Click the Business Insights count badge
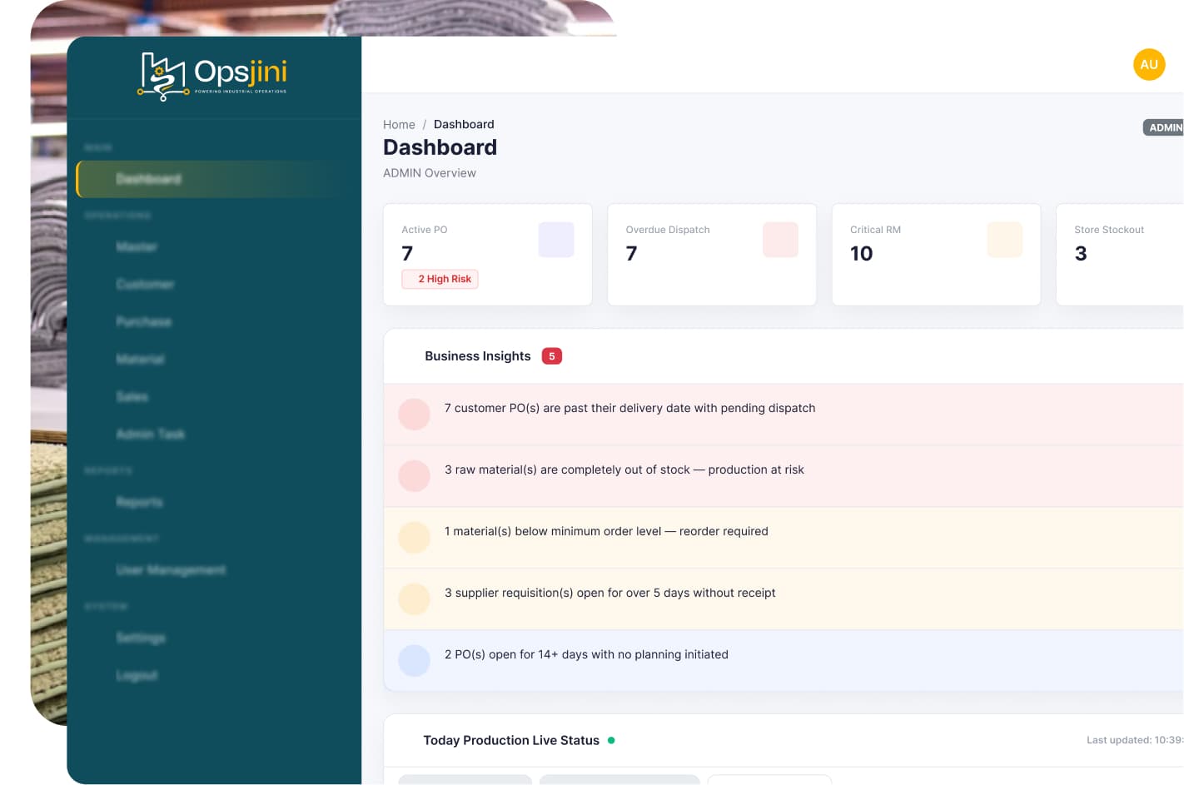The height and width of the screenshot is (785, 1184). [552, 356]
